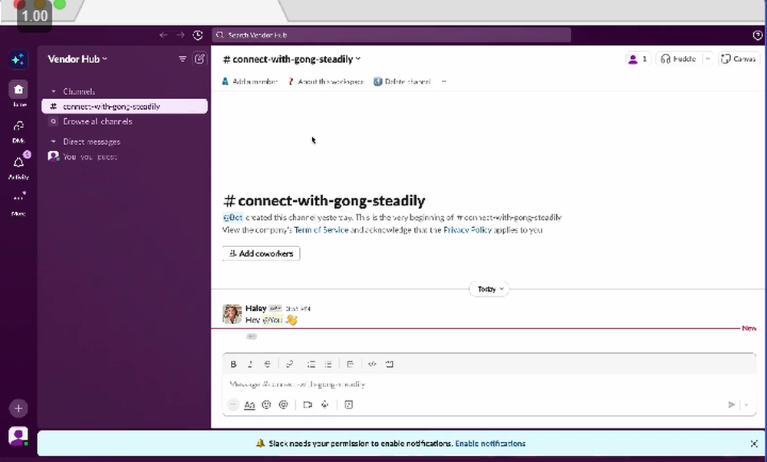
Task: Record an audio clip from composer
Action: [324, 404]
